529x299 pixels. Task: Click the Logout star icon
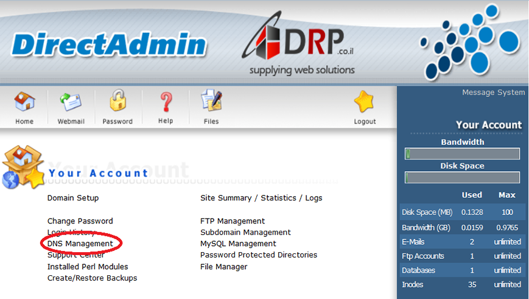click(365, 102)
